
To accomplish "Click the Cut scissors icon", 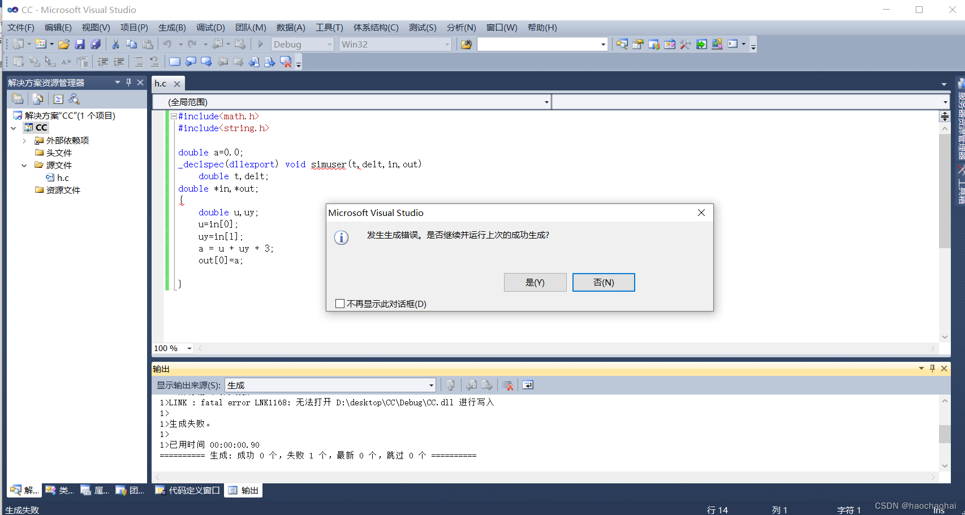I will click(x=115, y=44).
